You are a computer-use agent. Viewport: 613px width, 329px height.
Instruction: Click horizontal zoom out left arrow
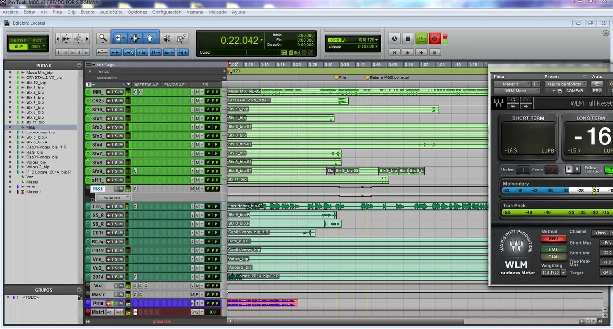(x=58, y=38)
